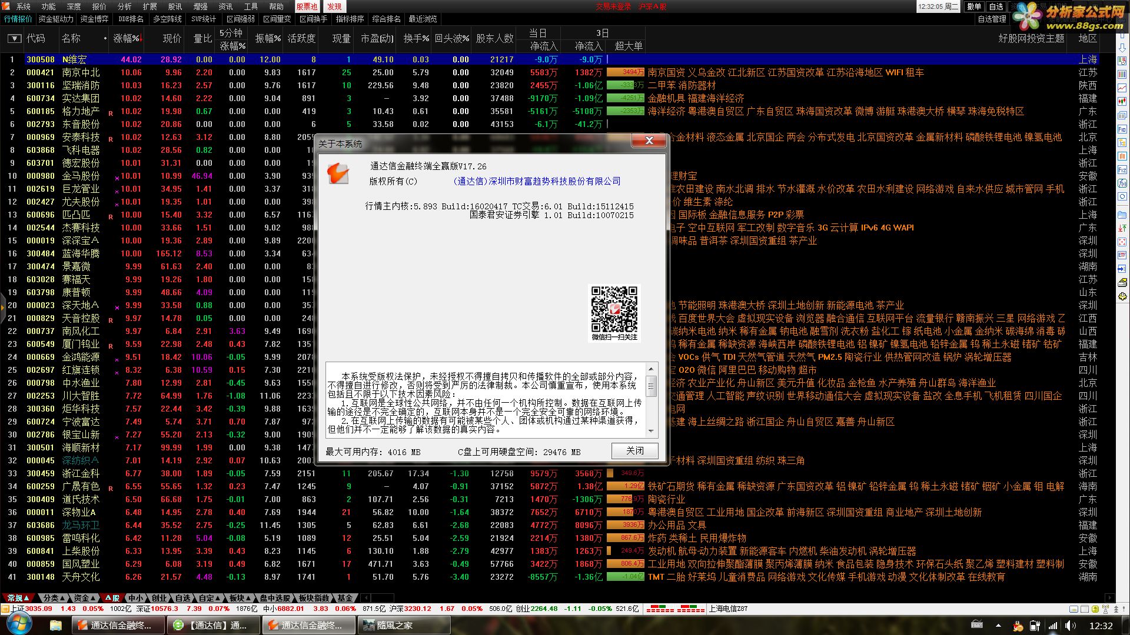The image size is (1130, 635).
Task: Click the 发现 button in top bar
Action: pyautogui.click(x=334, y=6)
